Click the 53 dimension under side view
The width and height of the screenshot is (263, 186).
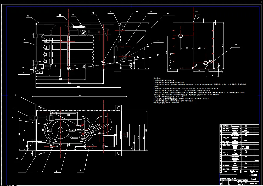click(x=199, y=71)
